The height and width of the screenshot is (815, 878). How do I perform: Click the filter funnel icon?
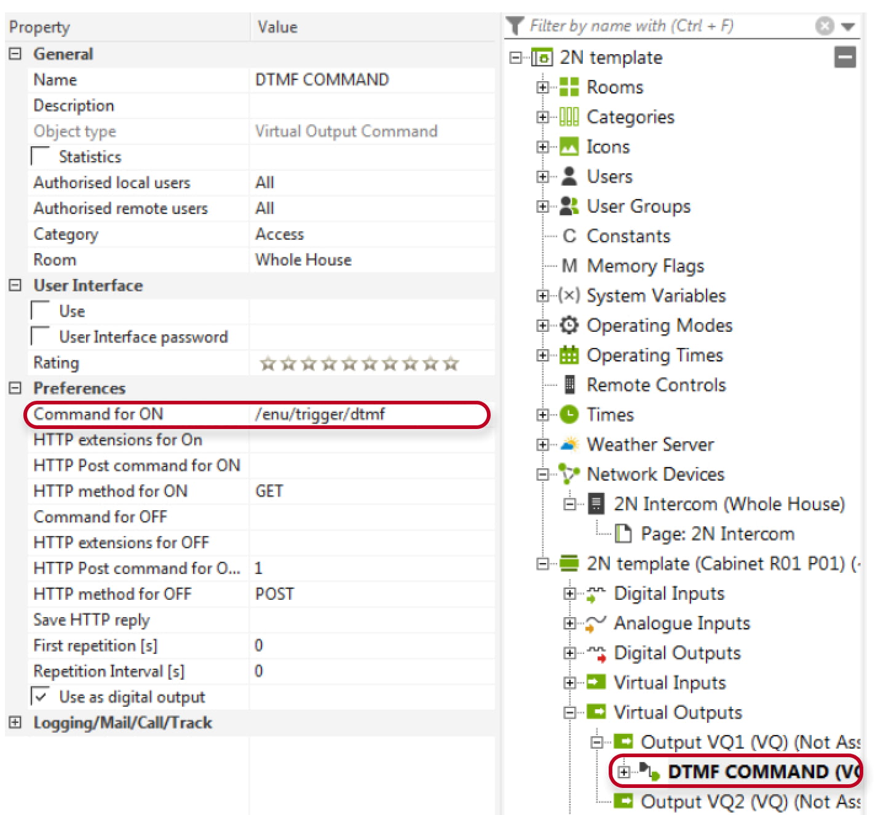pyautogui.click(x=515, y=26)
